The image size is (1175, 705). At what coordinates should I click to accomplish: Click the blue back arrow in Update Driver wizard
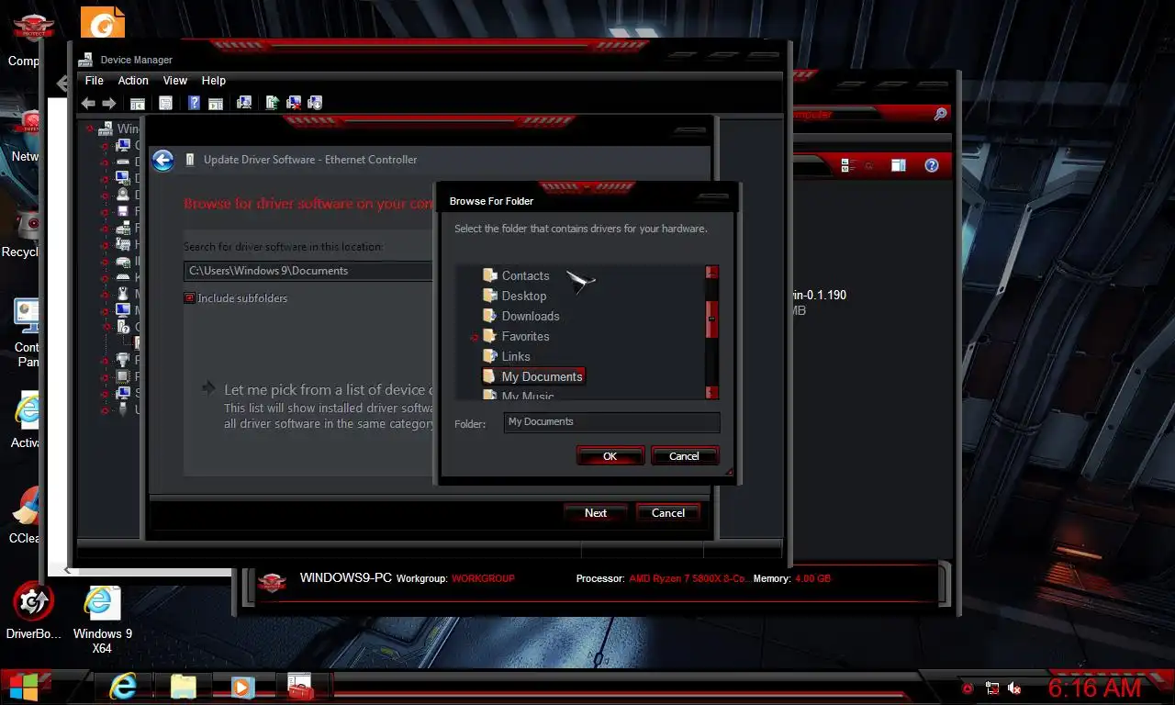click(162, 161)
